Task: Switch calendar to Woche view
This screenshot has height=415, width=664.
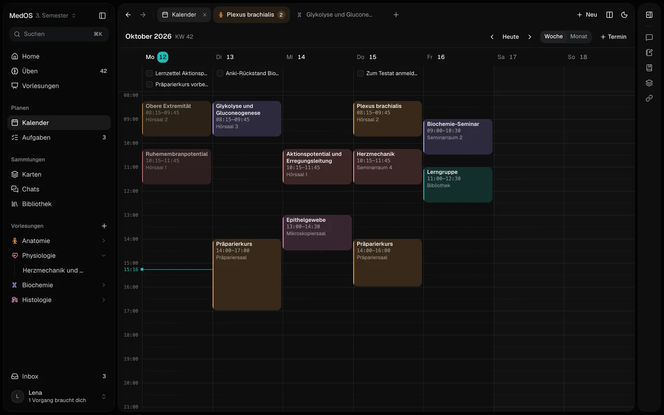Action: (553, 36)
